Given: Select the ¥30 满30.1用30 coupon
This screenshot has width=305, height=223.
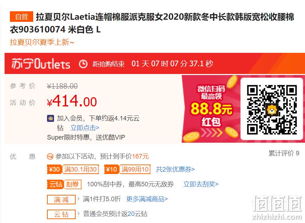Looking at the screenshot, I should (x=73, y=169).
